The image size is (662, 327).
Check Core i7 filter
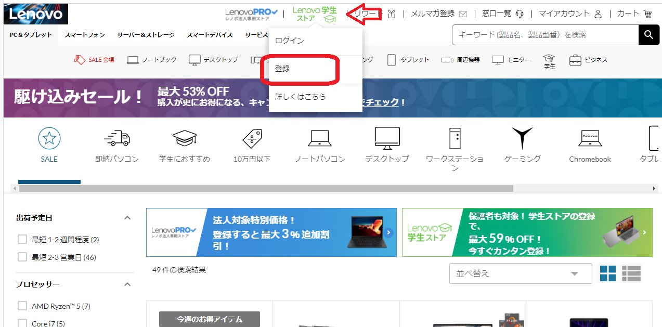(22, 323)
